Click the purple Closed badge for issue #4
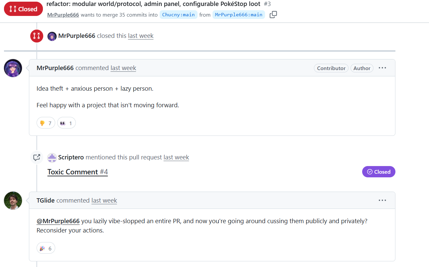This screenshot has height=267, width=429. click(x=379, y=172)
